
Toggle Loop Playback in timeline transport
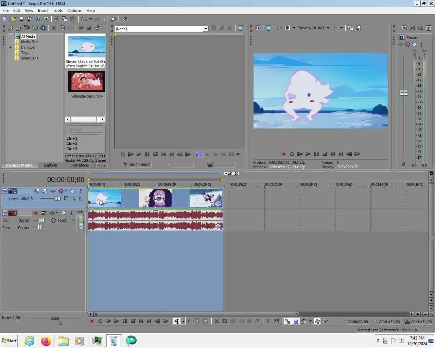pos(100,321)
